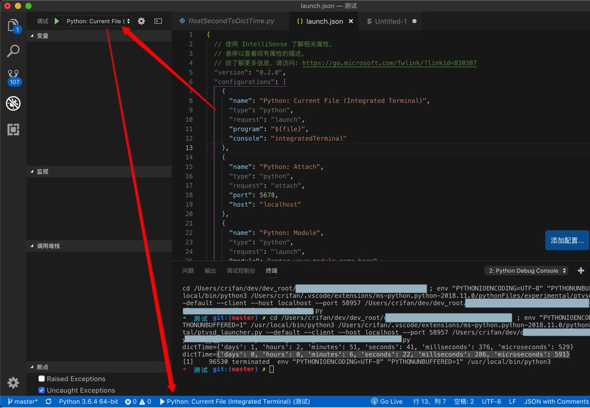Click the Manage gear icon at bottom left
The image size is (590, 408).
point(13,383)
